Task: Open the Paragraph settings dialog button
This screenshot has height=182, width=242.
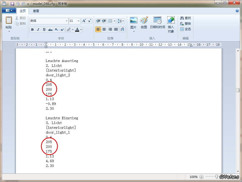Action: tap(122, 29)
